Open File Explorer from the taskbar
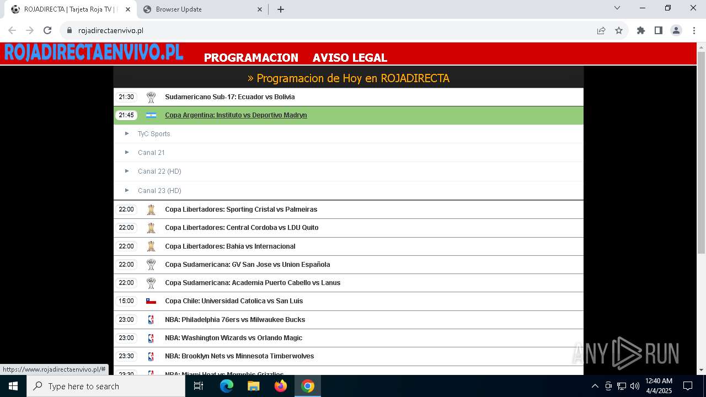This screenshot has width=706, height=397. [x=254, y=386]
